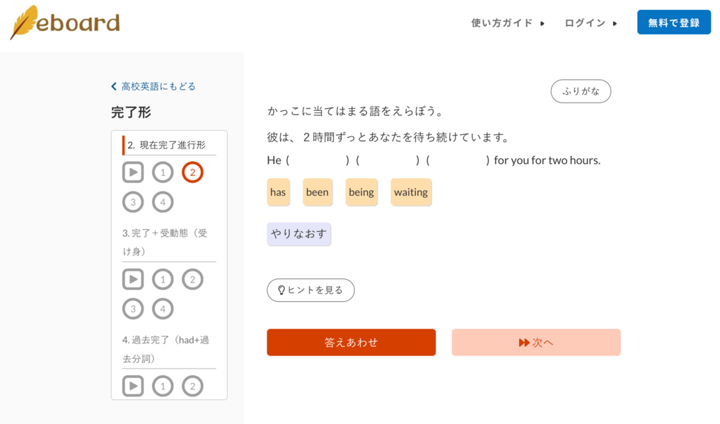The height and width of the screenshot is (424, 720).
Task: Click the 無料で登録 register button
Action: [673, 23]
